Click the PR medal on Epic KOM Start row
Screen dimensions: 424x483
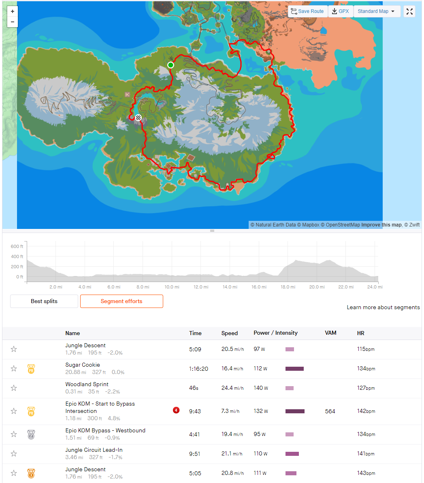point(31,411)
